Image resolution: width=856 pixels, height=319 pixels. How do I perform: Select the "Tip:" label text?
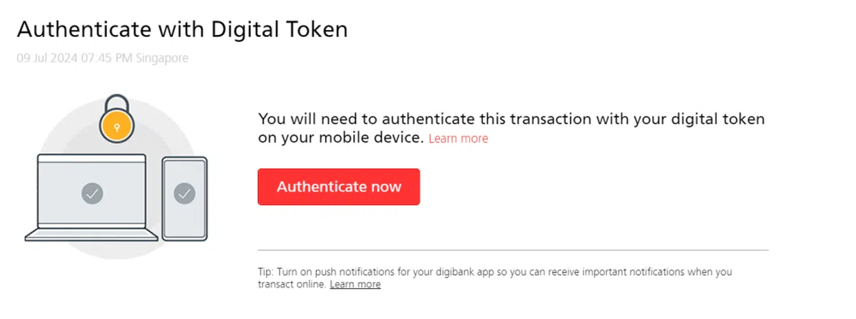pos(266,272)
